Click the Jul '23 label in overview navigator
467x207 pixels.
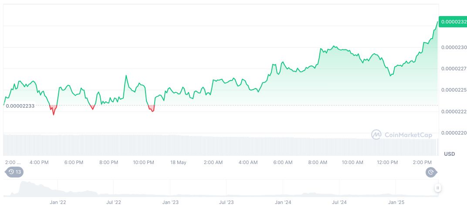pos(227,202)
